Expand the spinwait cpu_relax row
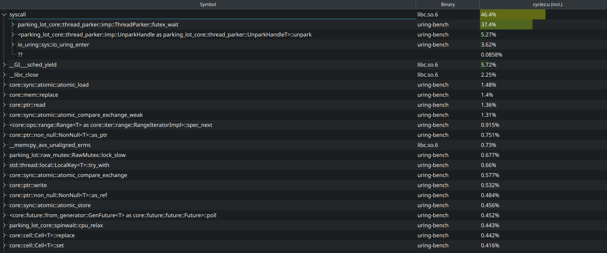The height and width of the screenshot is (253, 607). (x=4, y=225)
